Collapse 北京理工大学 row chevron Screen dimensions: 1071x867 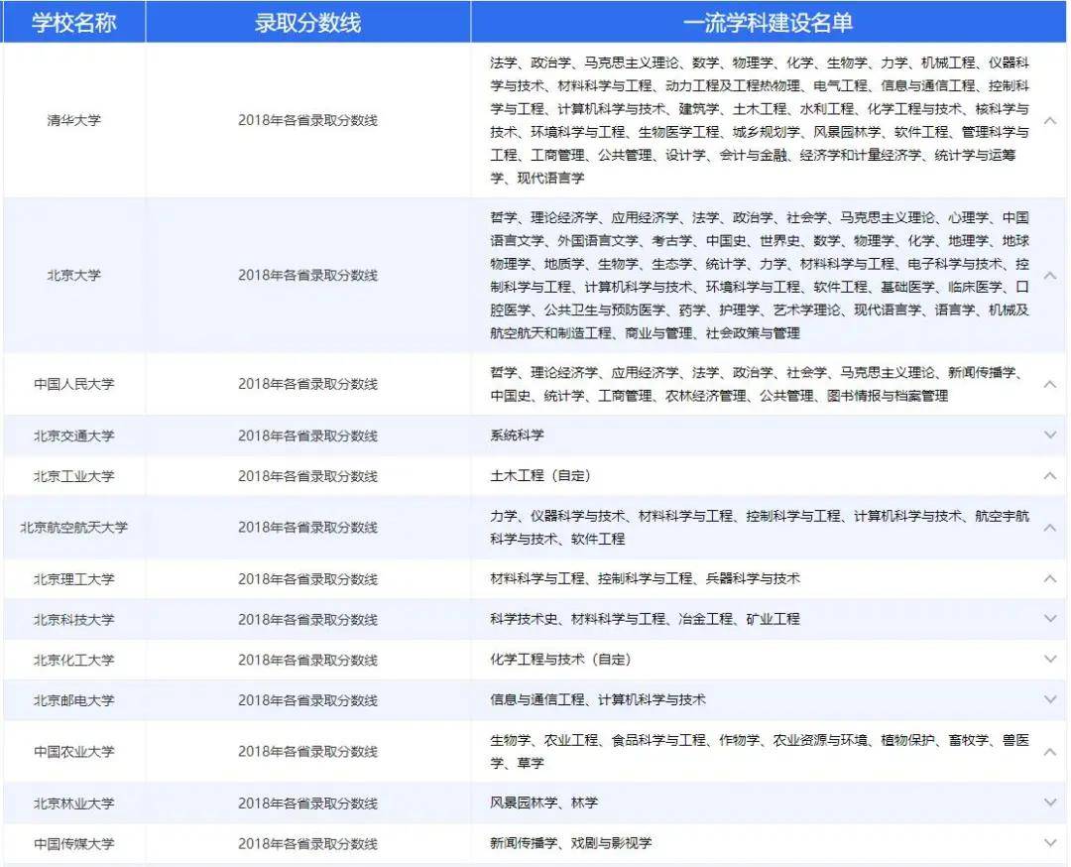[x=1050, y=578]
